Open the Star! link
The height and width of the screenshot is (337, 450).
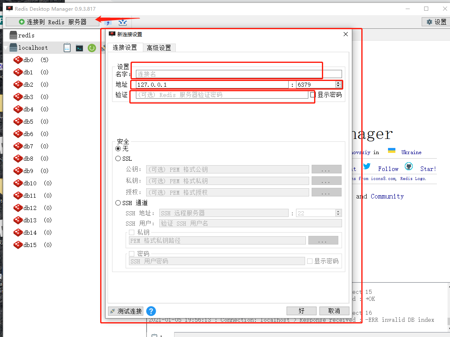pos(428,169)
